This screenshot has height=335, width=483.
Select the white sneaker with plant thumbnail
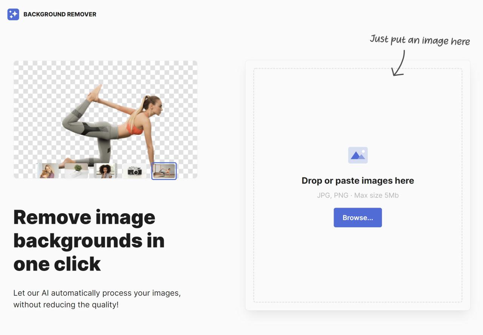point(76,171)
